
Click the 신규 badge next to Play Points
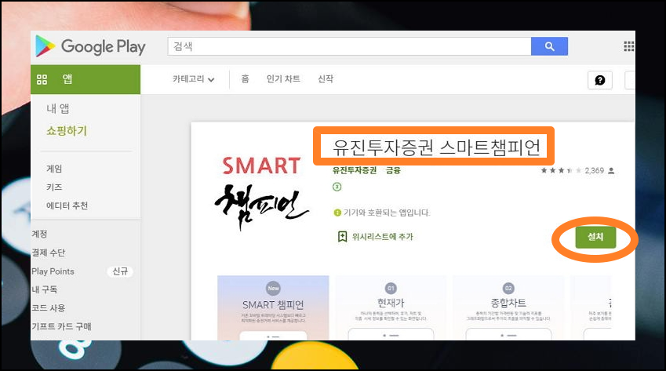[120, 271]
